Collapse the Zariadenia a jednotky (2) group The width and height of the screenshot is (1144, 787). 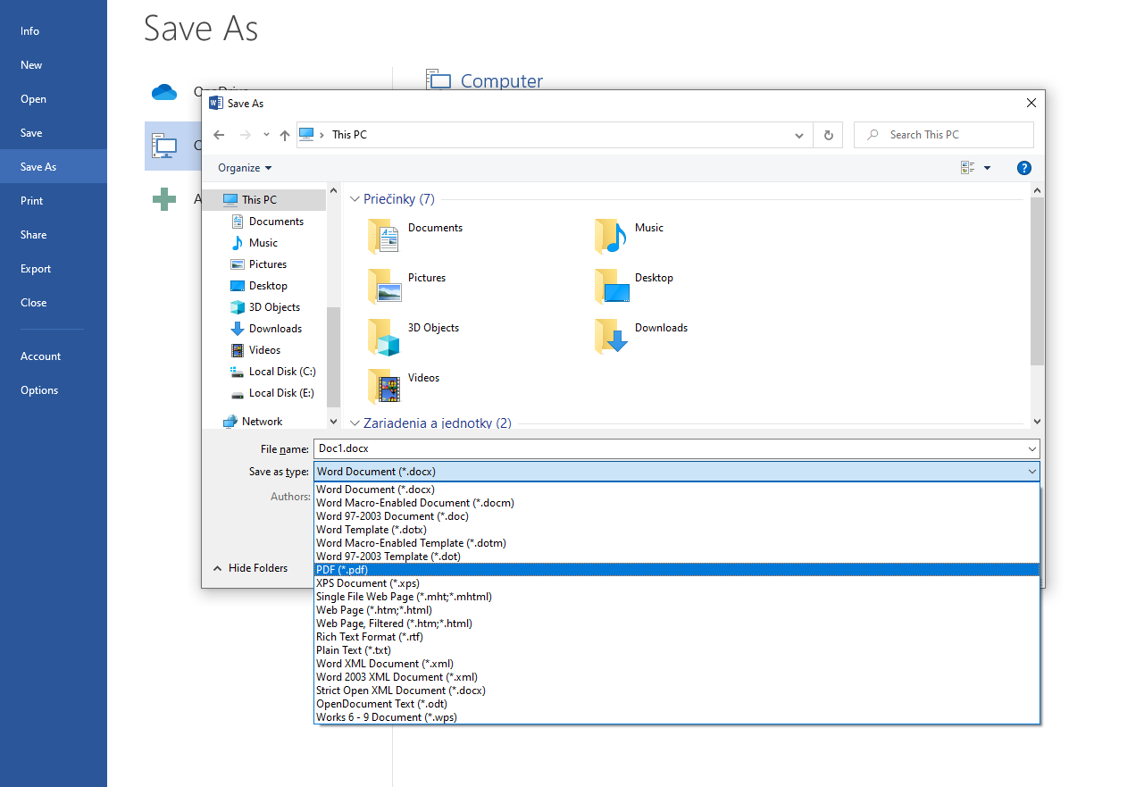pyautogui.click(x=355, y=423)
